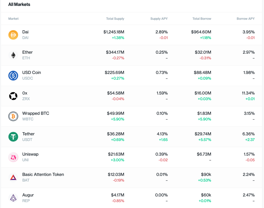Click Tether total supply $36.28M
The image size is (264, 208).
pyautogui.click(x=116, y=134)
